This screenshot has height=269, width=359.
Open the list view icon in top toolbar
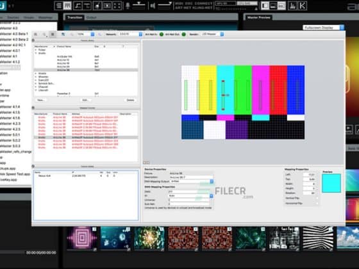point(59,6)
